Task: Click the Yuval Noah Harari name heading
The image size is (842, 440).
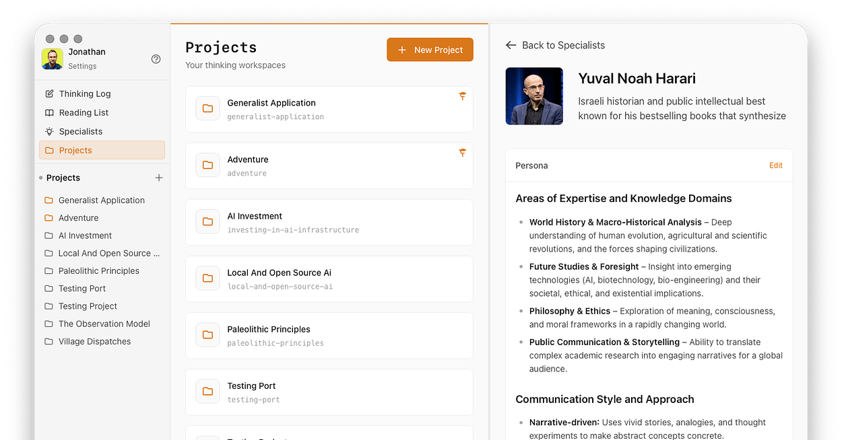Action: tap(637, 79)
